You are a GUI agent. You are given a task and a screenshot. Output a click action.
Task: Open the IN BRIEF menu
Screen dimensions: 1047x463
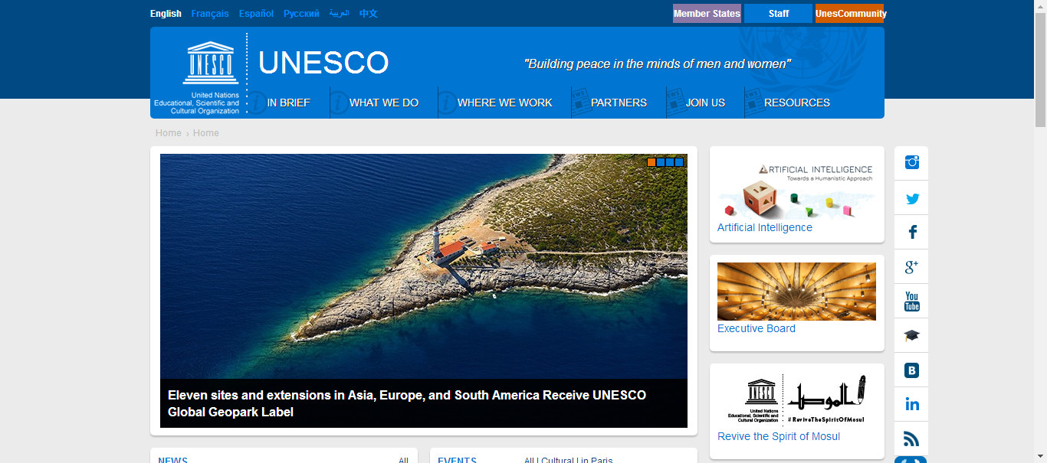point(288,103)
